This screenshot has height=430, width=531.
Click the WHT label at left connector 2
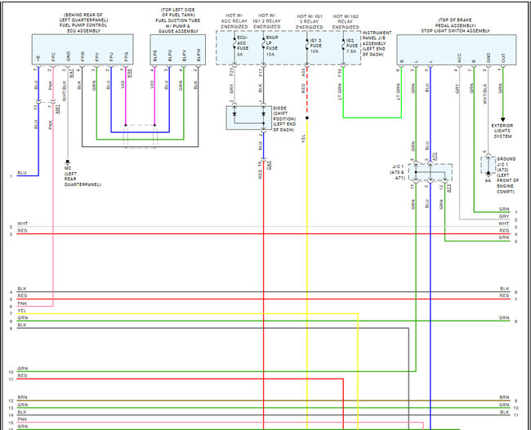point(23,224)
